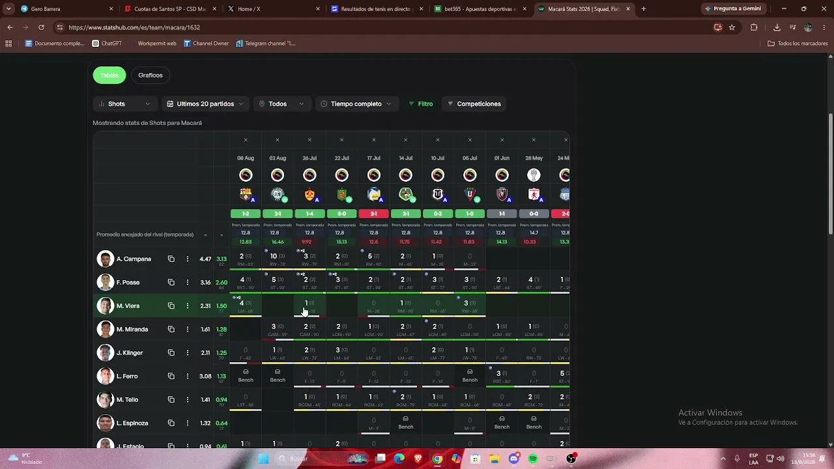Open the three-dot menu for L. Espinoza
This screenshot has height=469, width=834.
(x=188, y=423)
